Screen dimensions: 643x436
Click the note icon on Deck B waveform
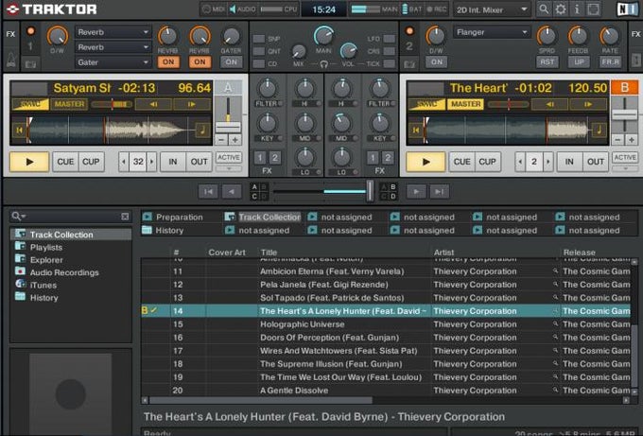[x=599, y=131]
